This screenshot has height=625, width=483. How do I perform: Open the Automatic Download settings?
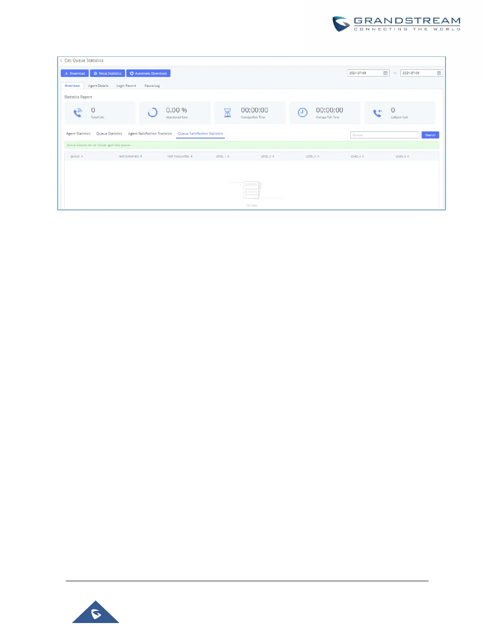pyautogui.click(x=148, y=73)
